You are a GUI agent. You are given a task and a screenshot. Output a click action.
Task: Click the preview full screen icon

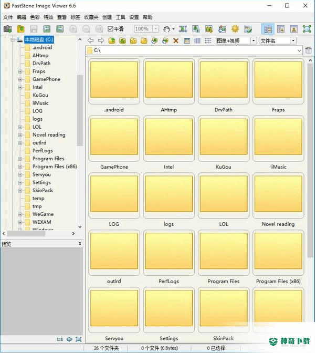pos(78,339)
